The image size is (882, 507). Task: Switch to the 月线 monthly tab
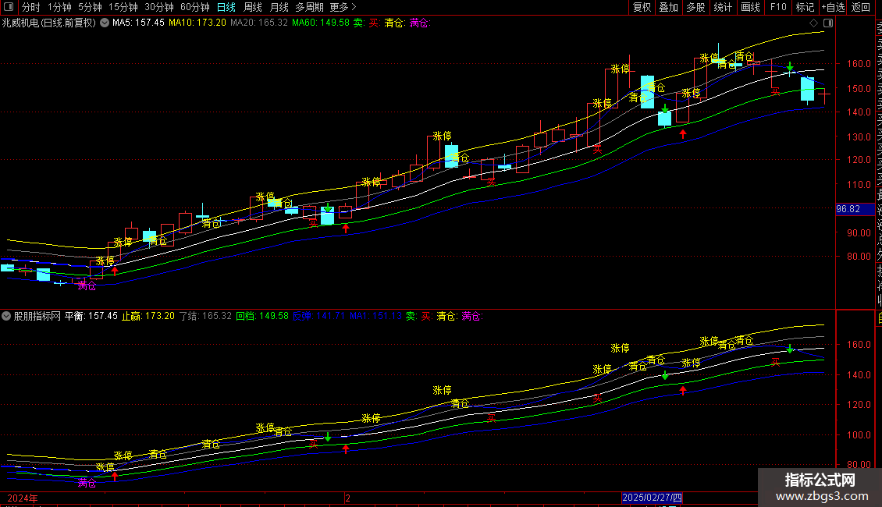pyautogui.click(x=279, y=7)
